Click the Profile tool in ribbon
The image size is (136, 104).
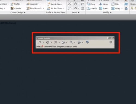(15, 4)
